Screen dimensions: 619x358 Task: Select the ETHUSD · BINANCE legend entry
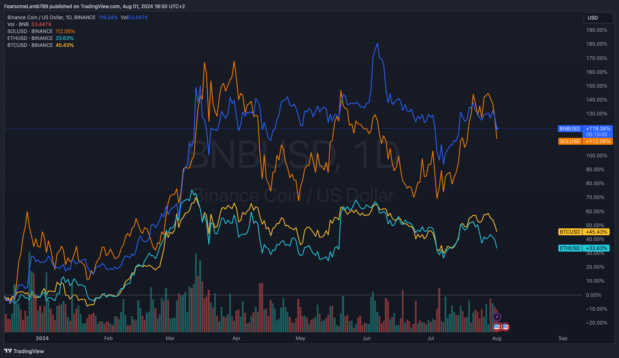(30, 38)
